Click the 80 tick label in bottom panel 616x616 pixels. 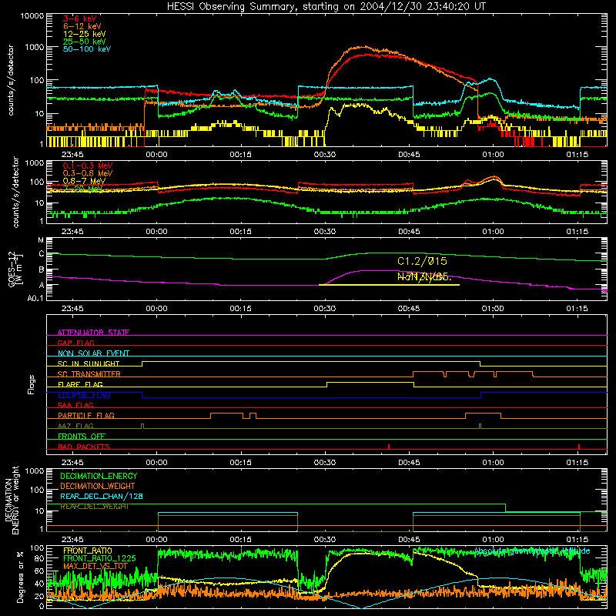[x=39, y=558]
